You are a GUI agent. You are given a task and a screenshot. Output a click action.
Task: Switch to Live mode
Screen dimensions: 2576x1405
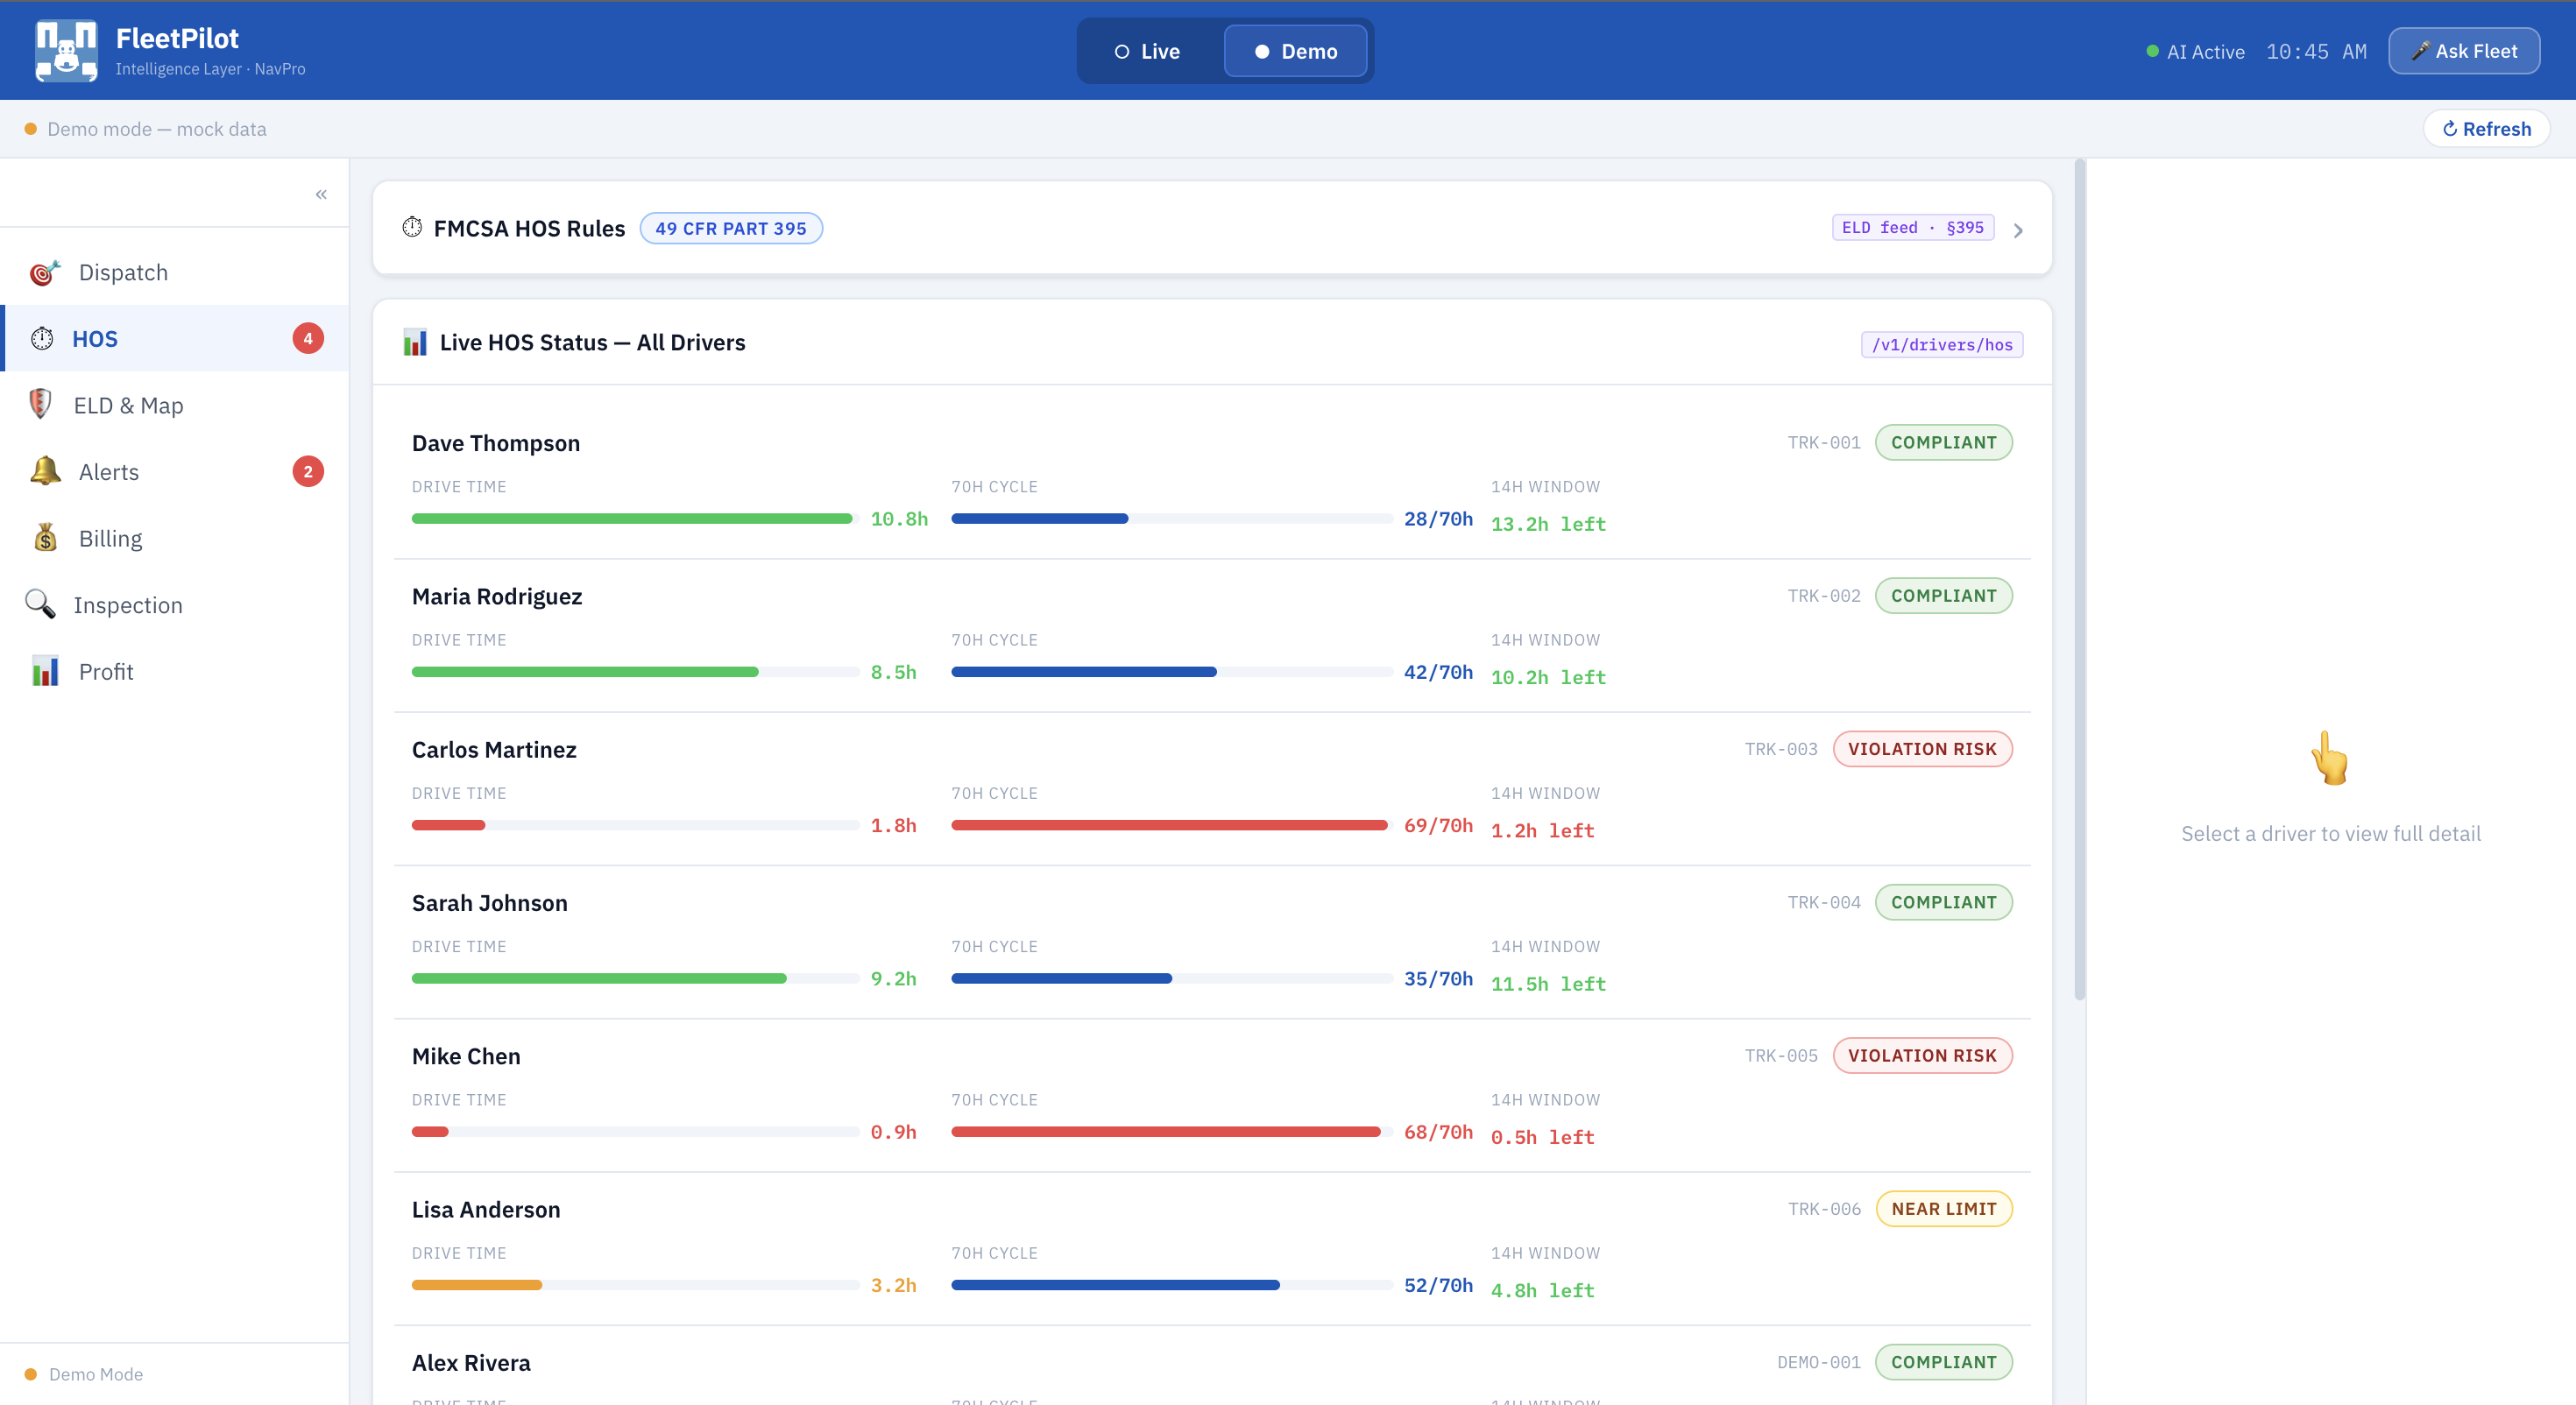1148,51
